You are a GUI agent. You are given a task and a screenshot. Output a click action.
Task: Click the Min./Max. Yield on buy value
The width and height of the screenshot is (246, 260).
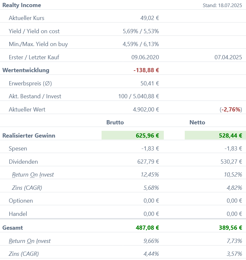click(141, 44)
